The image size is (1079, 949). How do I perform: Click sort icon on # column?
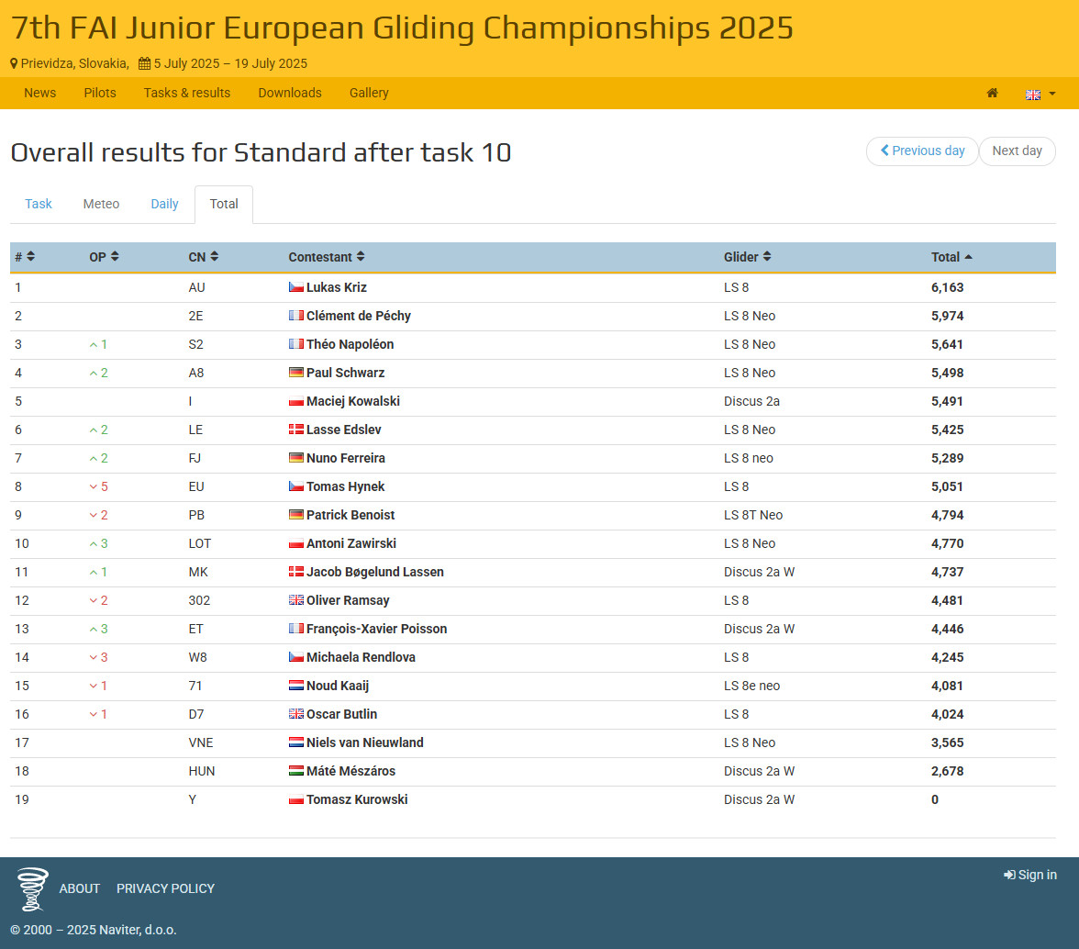click(31, 257)
